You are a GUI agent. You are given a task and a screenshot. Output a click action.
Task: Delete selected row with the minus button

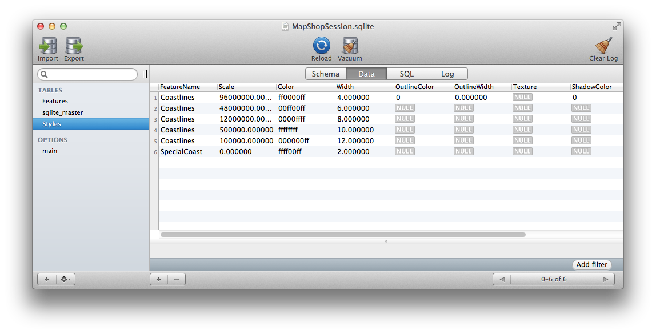[176, 279]
